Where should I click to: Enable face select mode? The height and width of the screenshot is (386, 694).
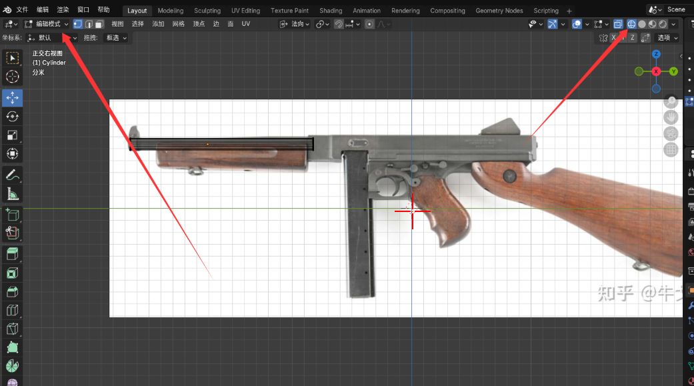pos(99,24)
